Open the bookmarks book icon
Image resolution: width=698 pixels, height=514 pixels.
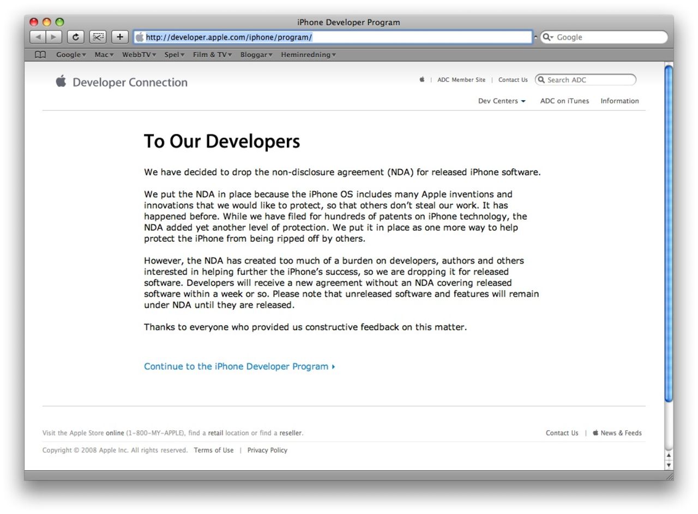point(40,54)
